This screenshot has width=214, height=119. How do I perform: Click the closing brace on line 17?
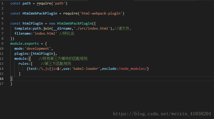[11, 84]
